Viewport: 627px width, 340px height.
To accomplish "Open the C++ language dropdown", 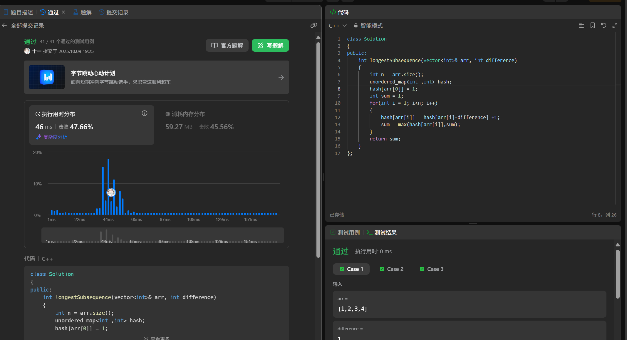I will point(338,26).
